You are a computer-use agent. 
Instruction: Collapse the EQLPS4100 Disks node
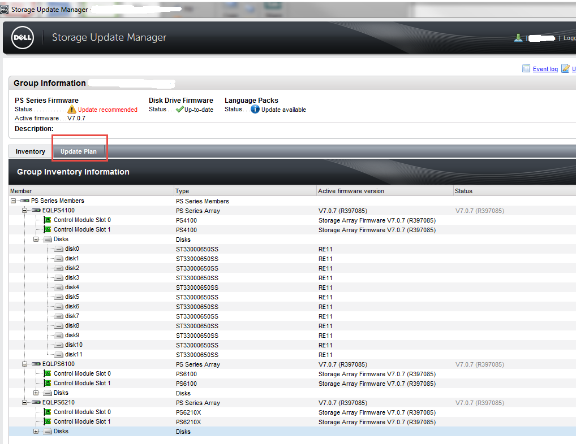[36, 239]
